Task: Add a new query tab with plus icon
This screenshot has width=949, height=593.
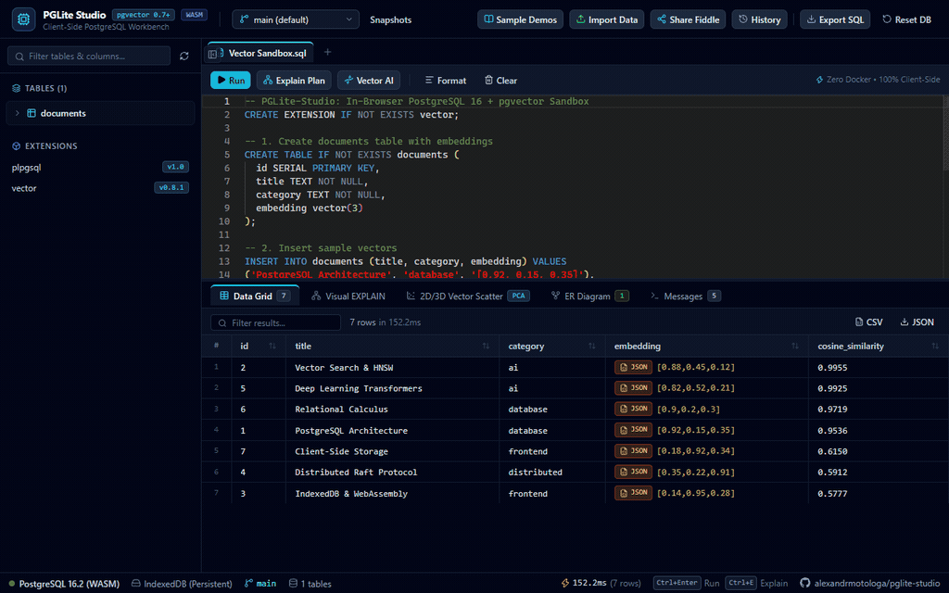Action: click(x=327, y=52)
